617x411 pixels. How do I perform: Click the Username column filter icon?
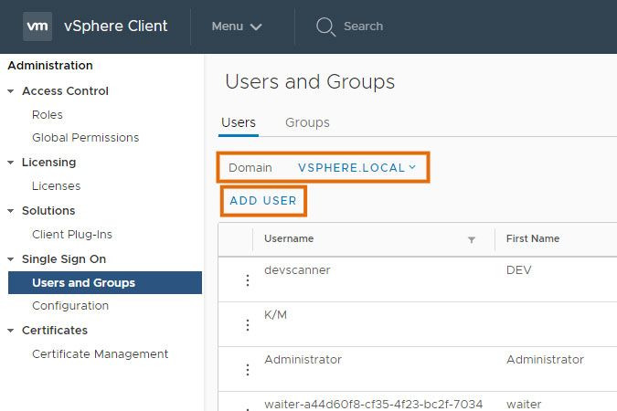(x=472, y=239)
